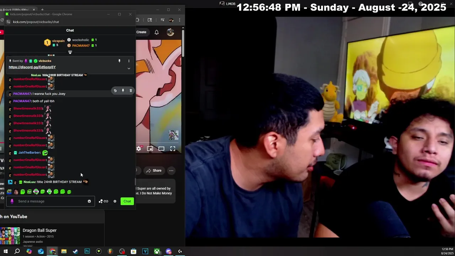The width and height of the screenshot is (455, 256).
Task: Click the Dragon Ball Super title link
Action: 39,230
